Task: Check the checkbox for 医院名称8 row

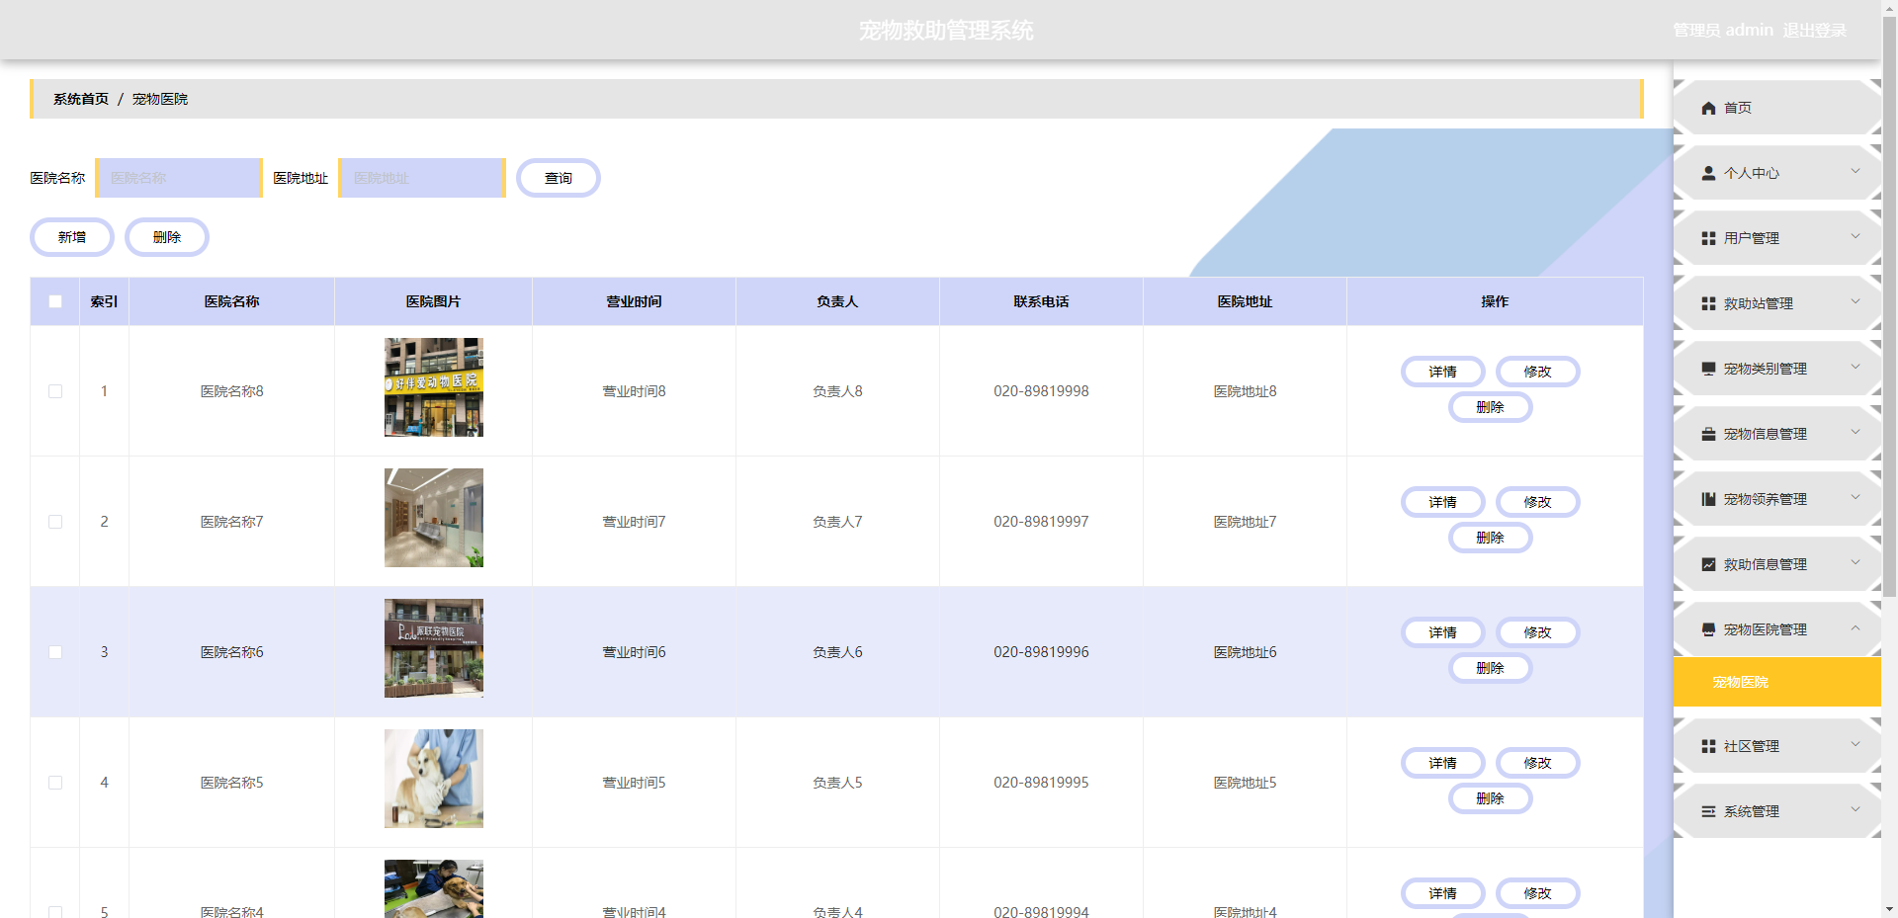Action: 55,391
